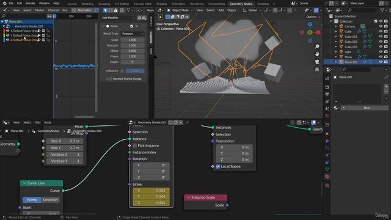Click the green Y axis gizmo ball
391x220 pixels.
pyautogui.click(x=310, y=32)
